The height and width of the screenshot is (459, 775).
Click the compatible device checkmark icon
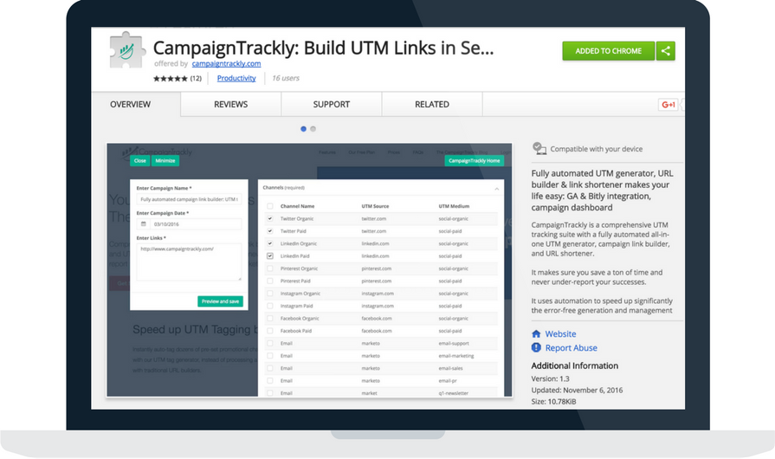539,148
